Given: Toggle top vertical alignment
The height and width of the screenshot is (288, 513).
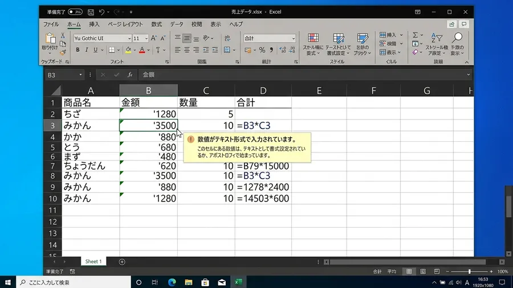Looking at the screenshot, I should (x=177, y=38).
